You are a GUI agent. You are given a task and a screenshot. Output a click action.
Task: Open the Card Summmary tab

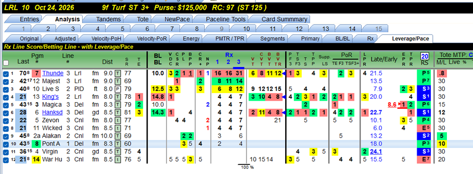[284, 19]
